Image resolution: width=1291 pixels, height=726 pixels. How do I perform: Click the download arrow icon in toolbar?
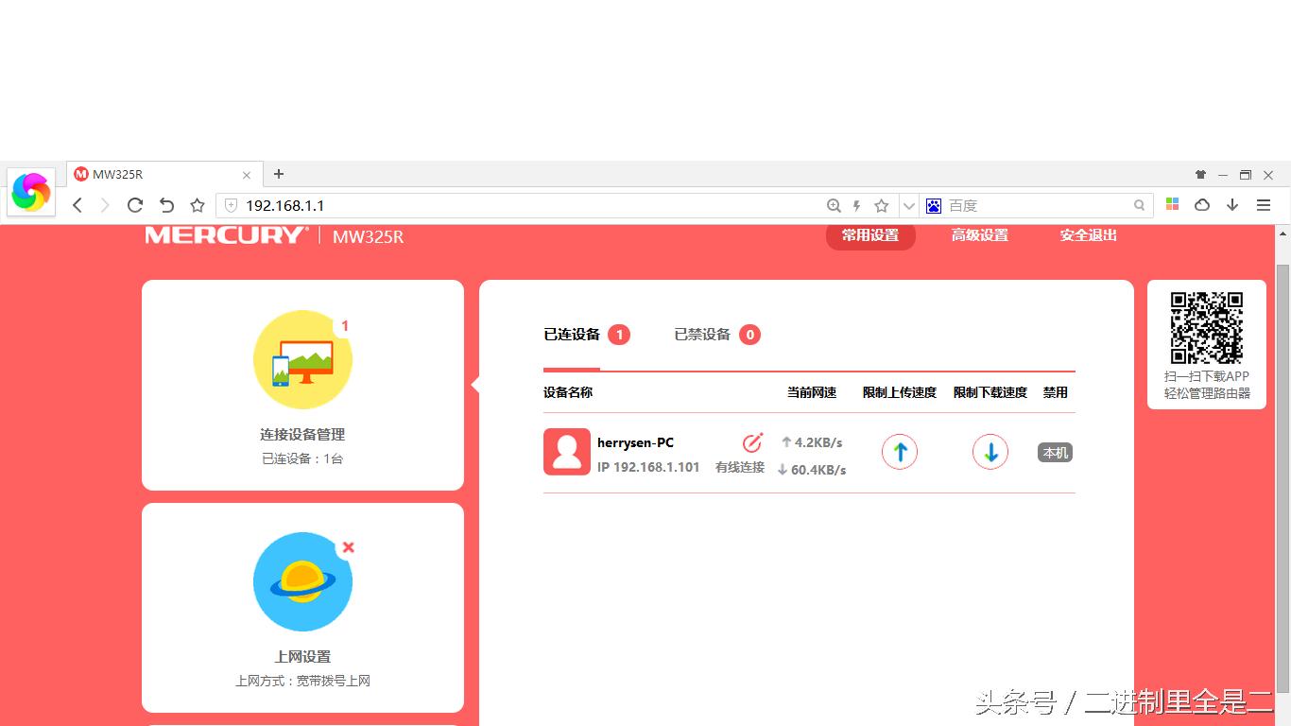click(x=1232, y=205)
